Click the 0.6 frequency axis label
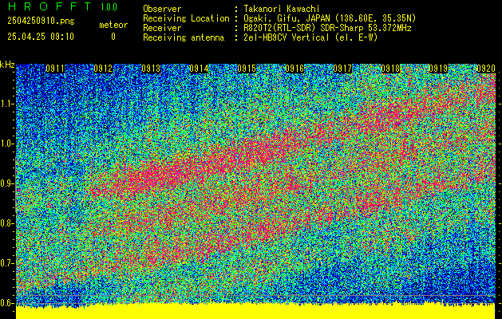 7,303
